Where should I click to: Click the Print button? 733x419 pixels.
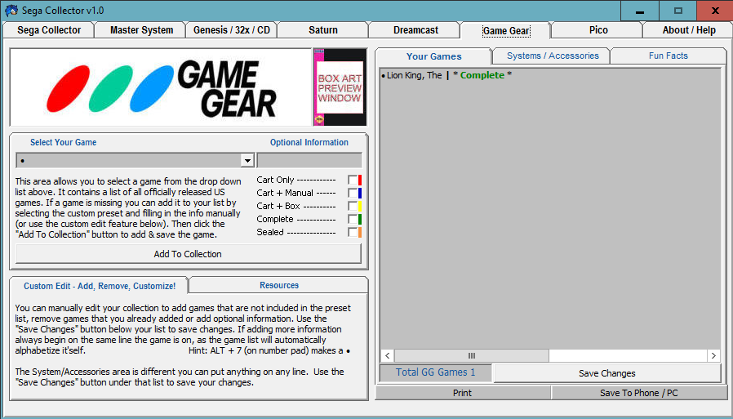pos(462,393)
